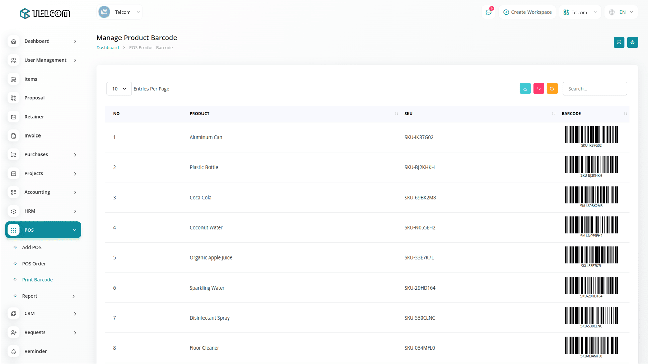Open the chat messages notification icon

pyautogui.click(x=488, y=12)
